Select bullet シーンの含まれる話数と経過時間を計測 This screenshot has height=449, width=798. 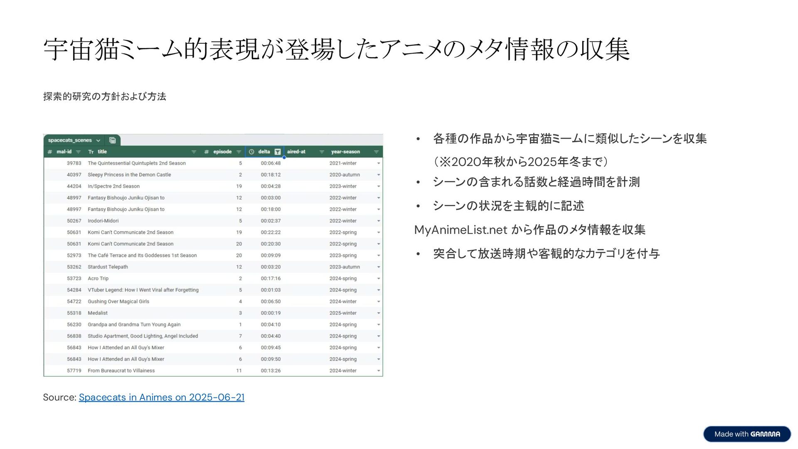pos(536,182)
